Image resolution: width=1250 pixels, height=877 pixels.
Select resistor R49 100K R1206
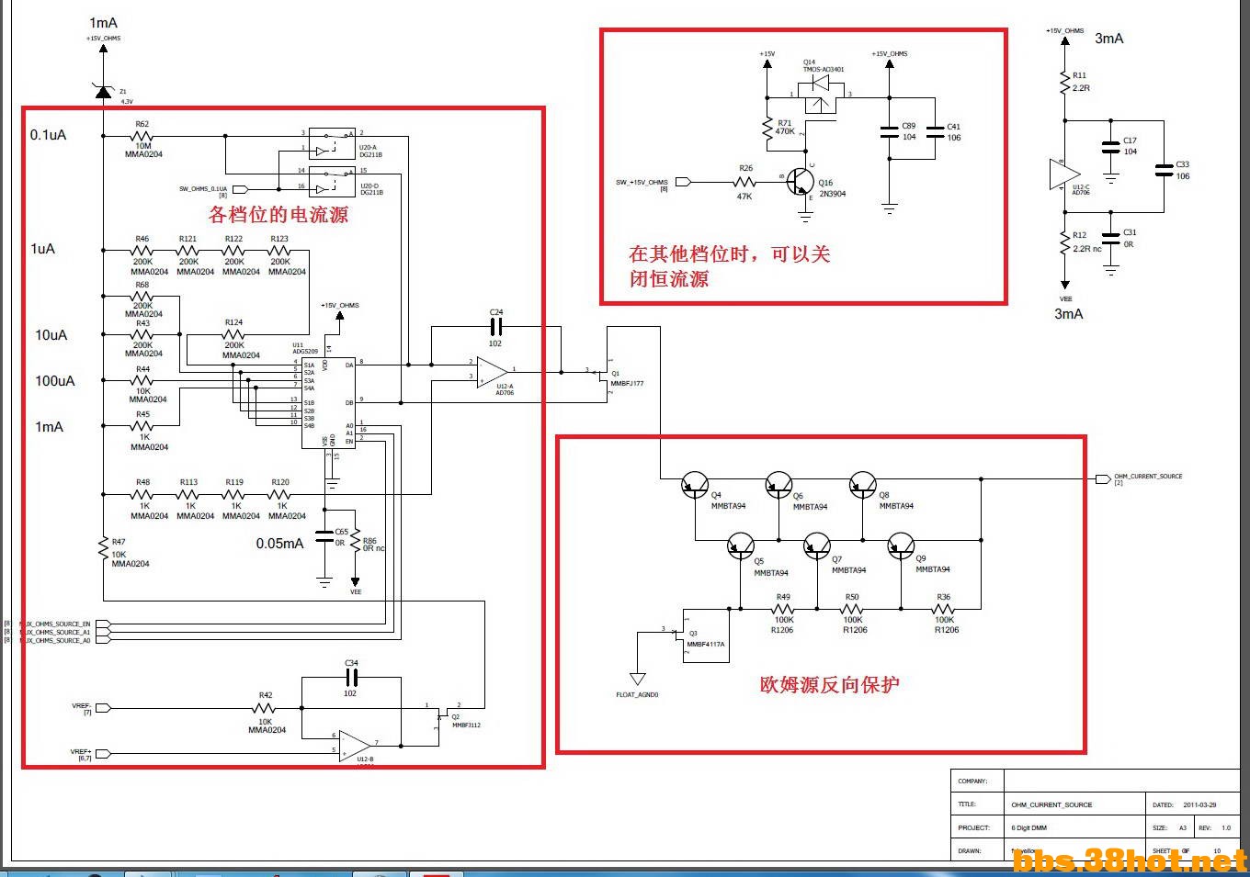(783, 608)
